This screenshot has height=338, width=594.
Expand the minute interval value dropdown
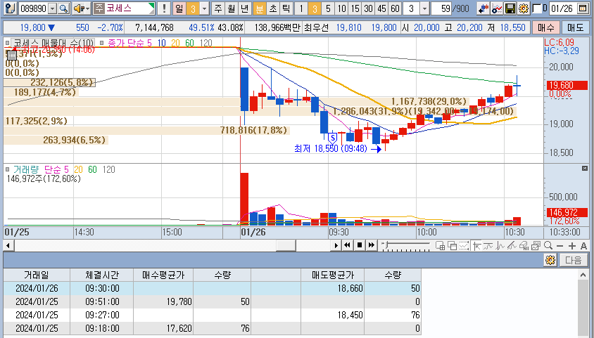coord(424,8)
